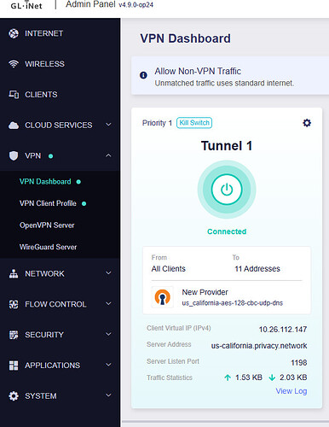
Task: Open Tunnel 1 settings gear
Action: [307, 123]
